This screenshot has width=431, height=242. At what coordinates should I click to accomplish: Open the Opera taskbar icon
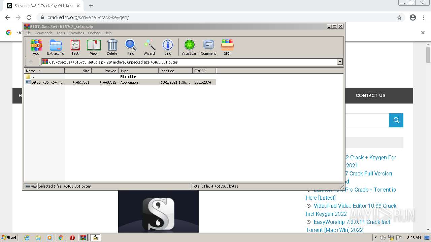click(72, 238)
